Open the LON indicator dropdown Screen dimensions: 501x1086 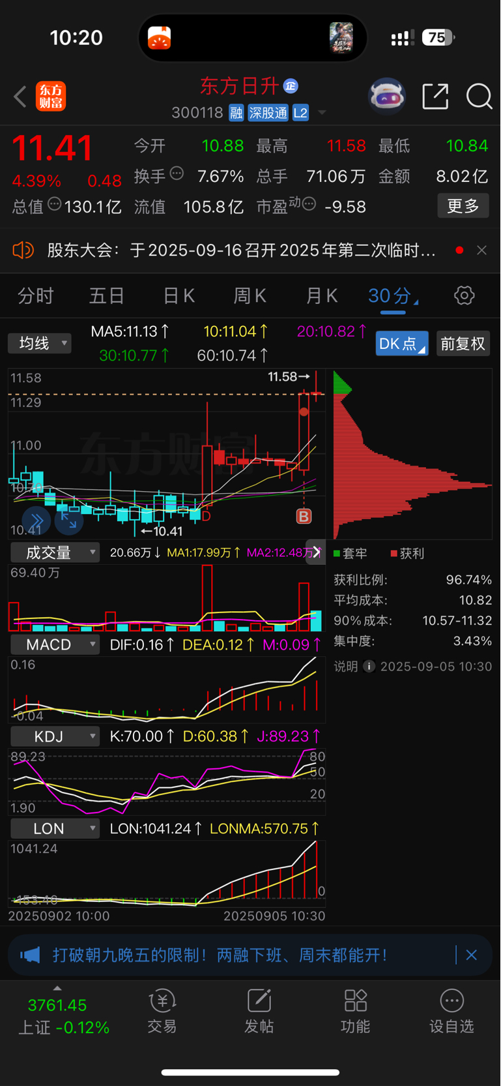55,828
